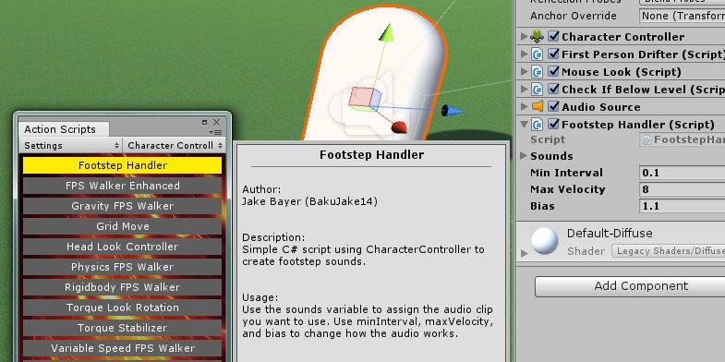Select the FPS Walker Enhanced script
This screenshot has width=725, height=362.
click(123, 186)
